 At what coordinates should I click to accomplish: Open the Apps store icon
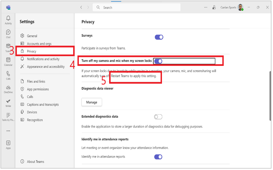coord(8,145)
